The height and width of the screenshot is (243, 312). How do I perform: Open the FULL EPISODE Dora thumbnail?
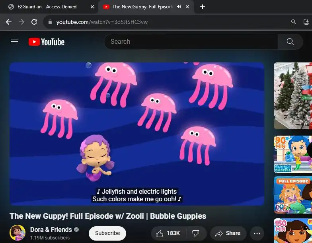[x=293, y=195]
